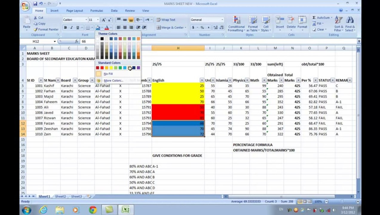
Task: Activate the Format Painter brush
Action: click(36, 29)
